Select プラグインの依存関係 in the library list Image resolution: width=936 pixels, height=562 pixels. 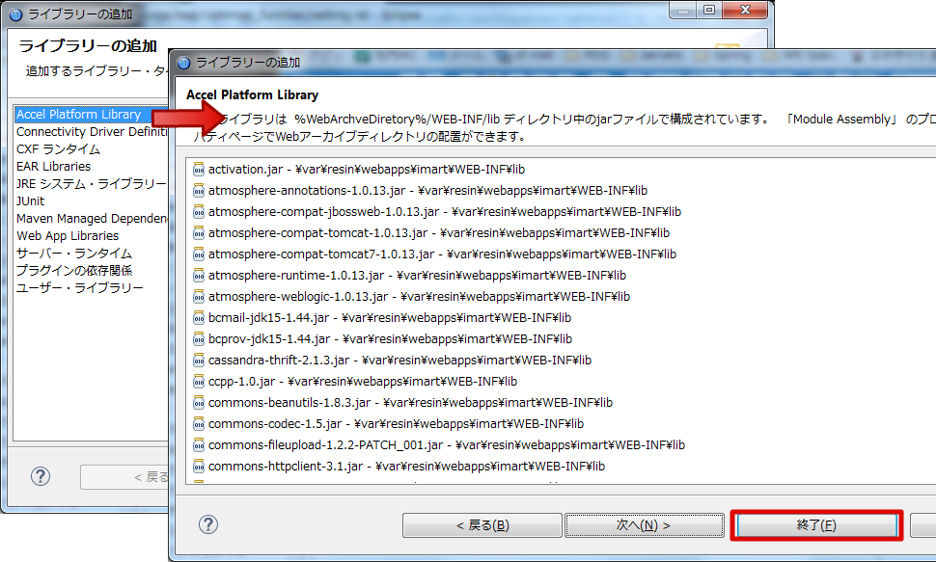74,270
